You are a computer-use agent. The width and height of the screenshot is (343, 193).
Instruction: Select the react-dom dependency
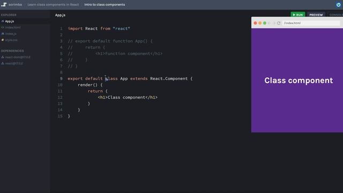pos(18,57)
